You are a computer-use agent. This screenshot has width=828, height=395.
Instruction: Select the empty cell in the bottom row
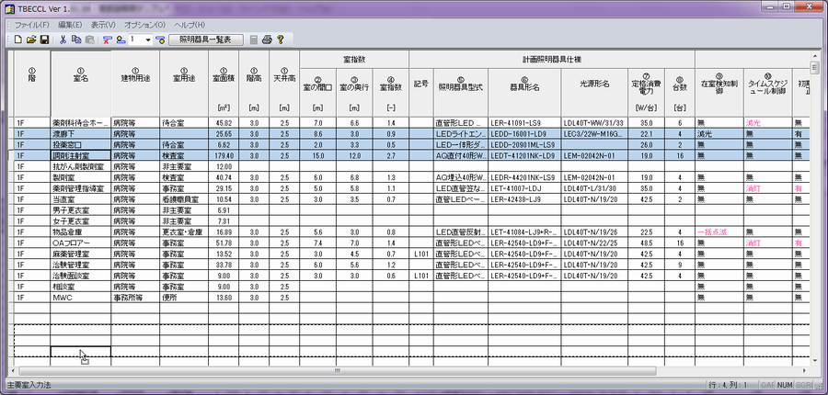point(79,351)
